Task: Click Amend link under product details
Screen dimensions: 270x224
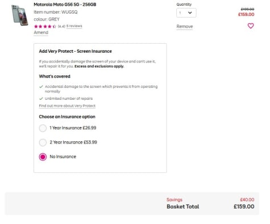Action: point(41,32)
